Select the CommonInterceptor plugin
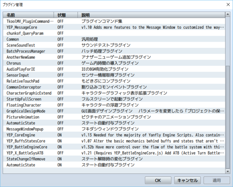233x187 pixels. click(x=24, y=87)
